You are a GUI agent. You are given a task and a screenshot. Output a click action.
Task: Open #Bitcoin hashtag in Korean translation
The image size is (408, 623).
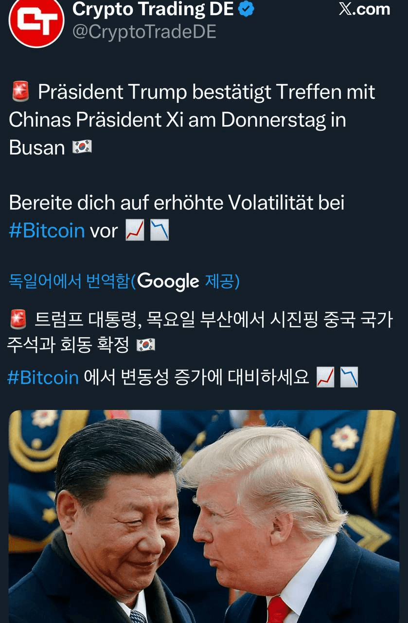coord(43,377)
